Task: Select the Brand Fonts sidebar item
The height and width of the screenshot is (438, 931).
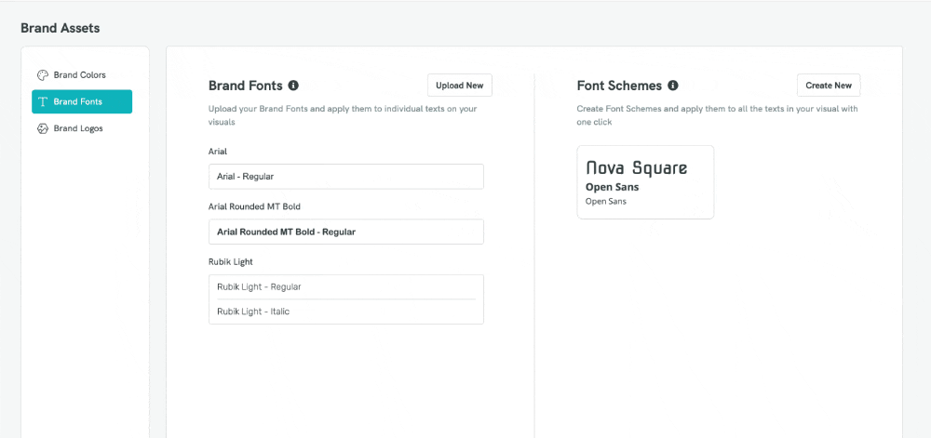Action: (x=82, y=102)
